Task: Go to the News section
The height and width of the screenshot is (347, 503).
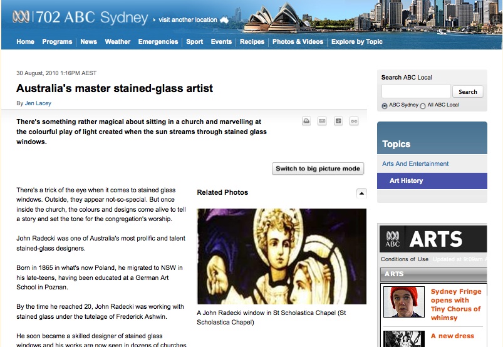Action: pos(88,42)
